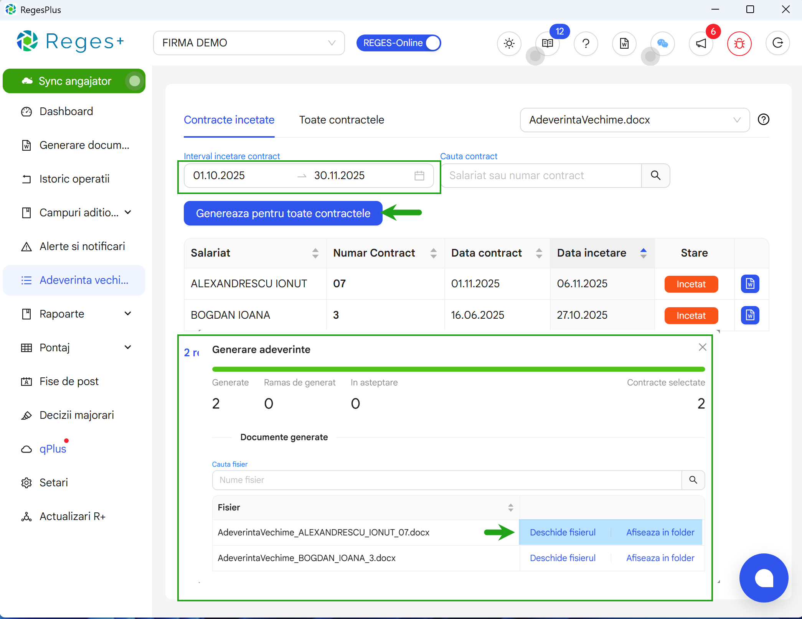Report a bug via the red bug icon
Viewport: 802px width, 619px height.
tap(739, 43)
